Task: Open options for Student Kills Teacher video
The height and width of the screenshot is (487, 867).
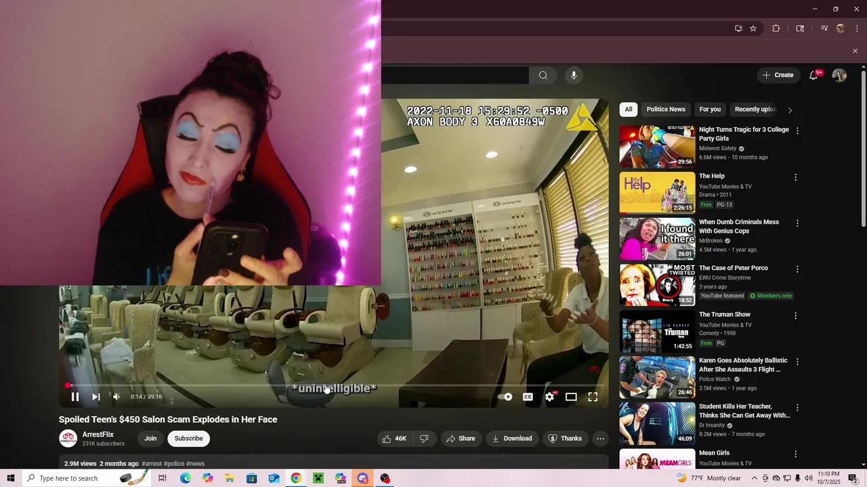Action: tap(797, 408)
